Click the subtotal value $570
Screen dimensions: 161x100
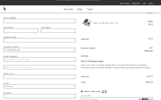[150, 39]
